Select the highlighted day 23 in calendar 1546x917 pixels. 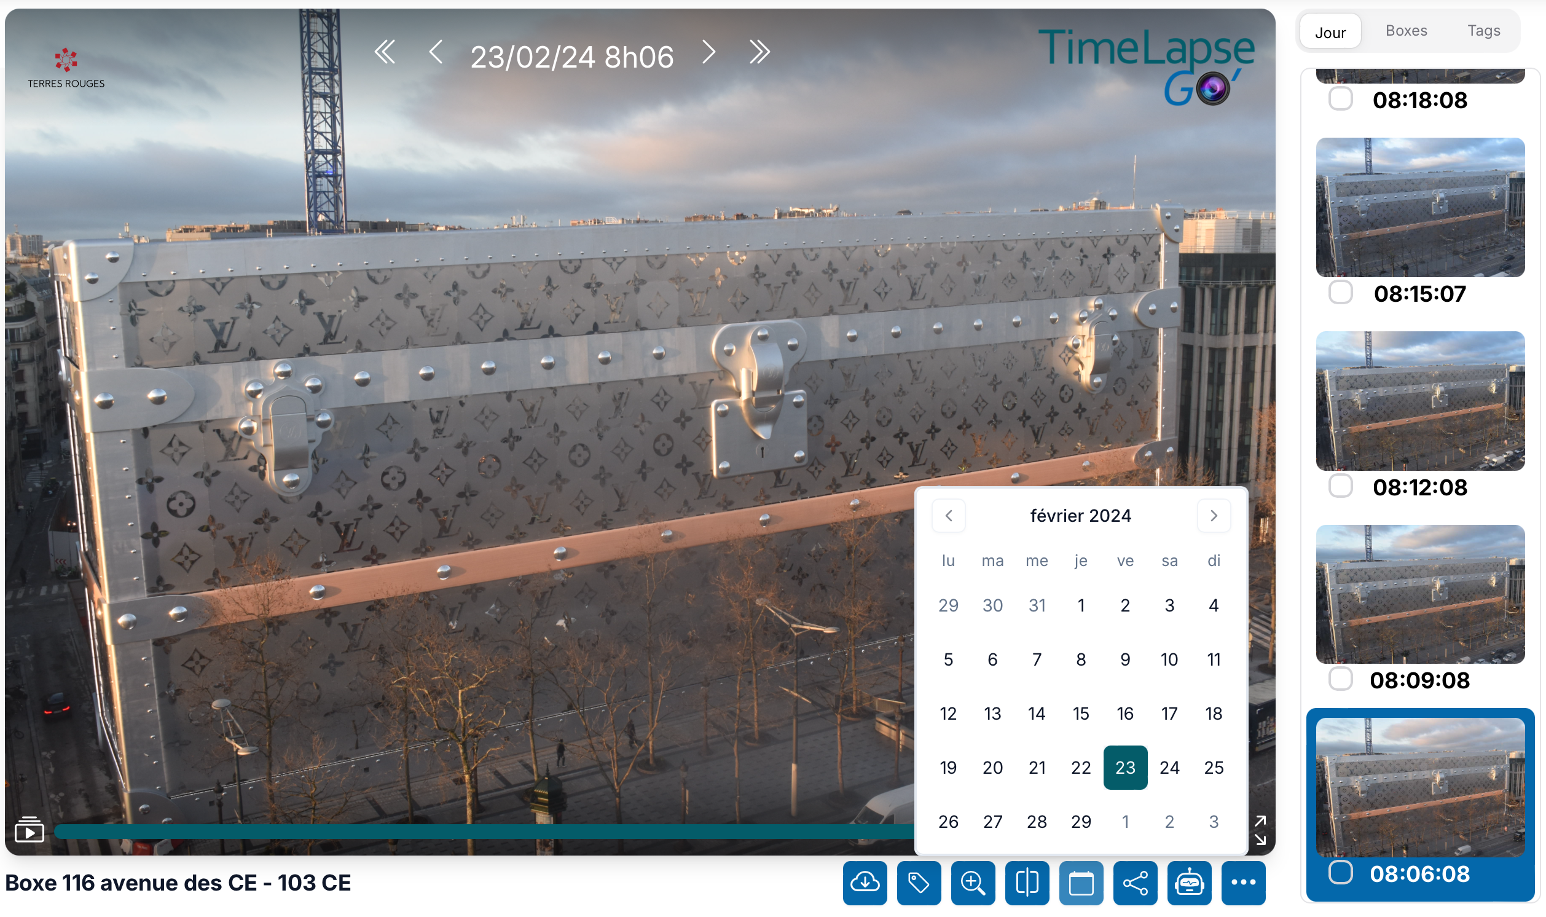click(1125, 768)
